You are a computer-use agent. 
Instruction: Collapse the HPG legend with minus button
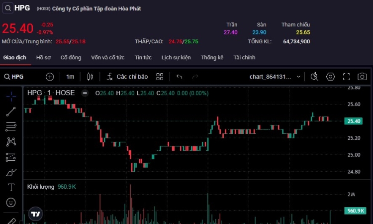point(85,93)
